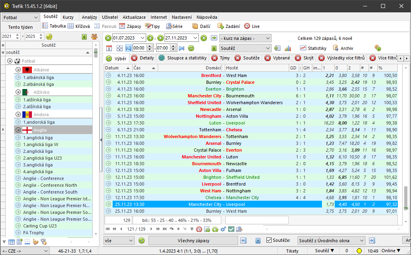Open the Křížová cross table
Image resolution: width=411 pixels, height=255 pixels.
click(x=79, y=26)
